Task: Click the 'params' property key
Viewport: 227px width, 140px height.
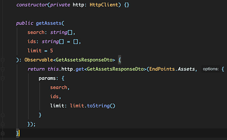Action: point(47,78)
